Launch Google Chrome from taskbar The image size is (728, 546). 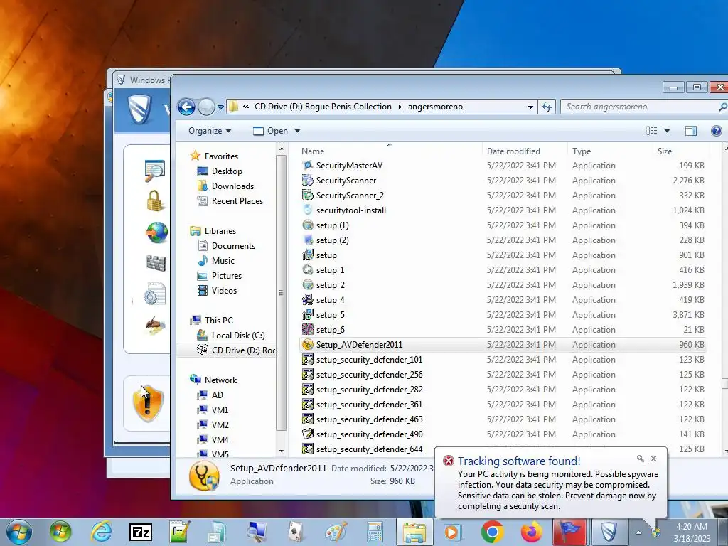pyautogui.click(x=493, y=532)
